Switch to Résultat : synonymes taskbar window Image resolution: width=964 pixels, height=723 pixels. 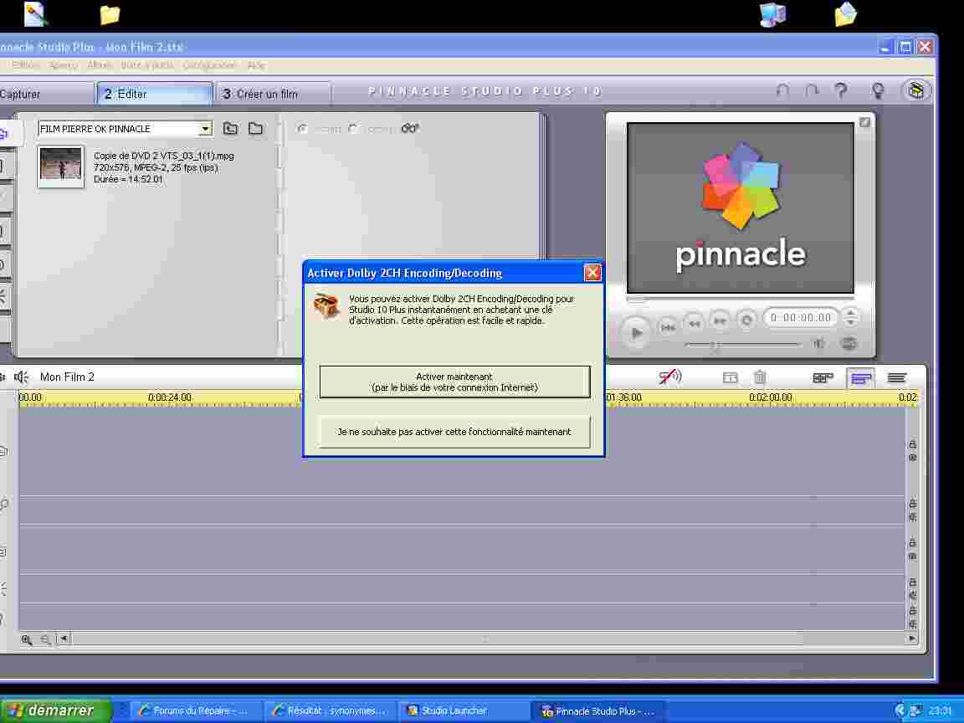(331, 710)
